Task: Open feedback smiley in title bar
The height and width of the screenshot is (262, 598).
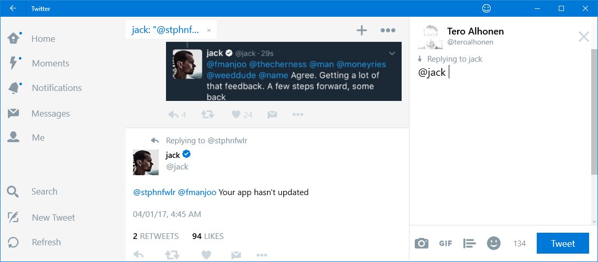Action: click(x=486, y=8)
